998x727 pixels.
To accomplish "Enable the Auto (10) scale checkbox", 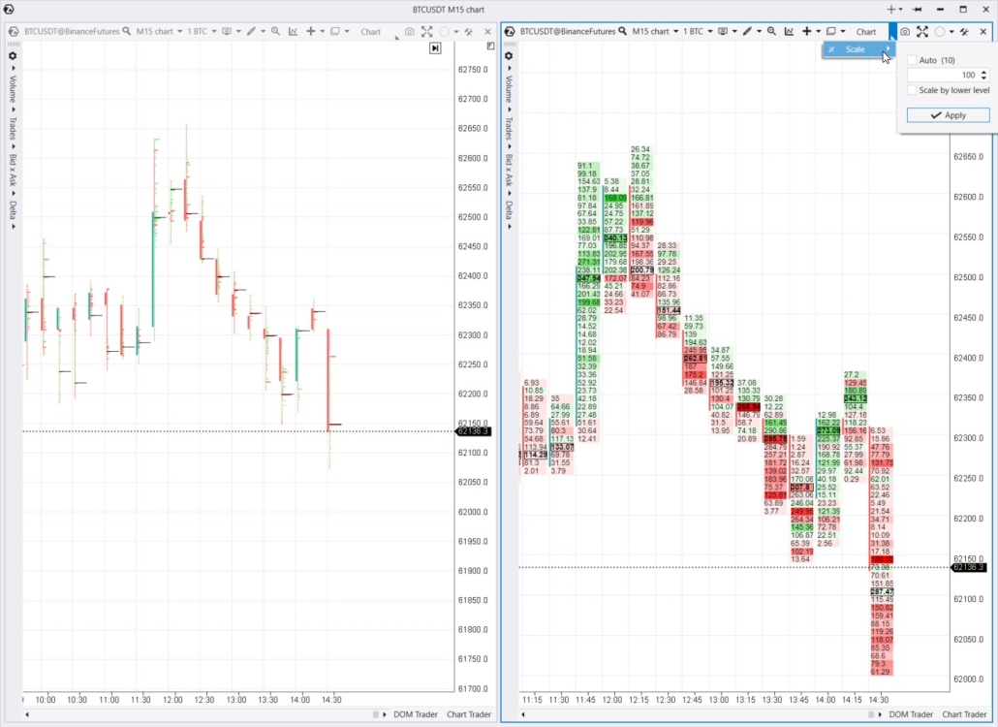I will [x=912, y=60].
